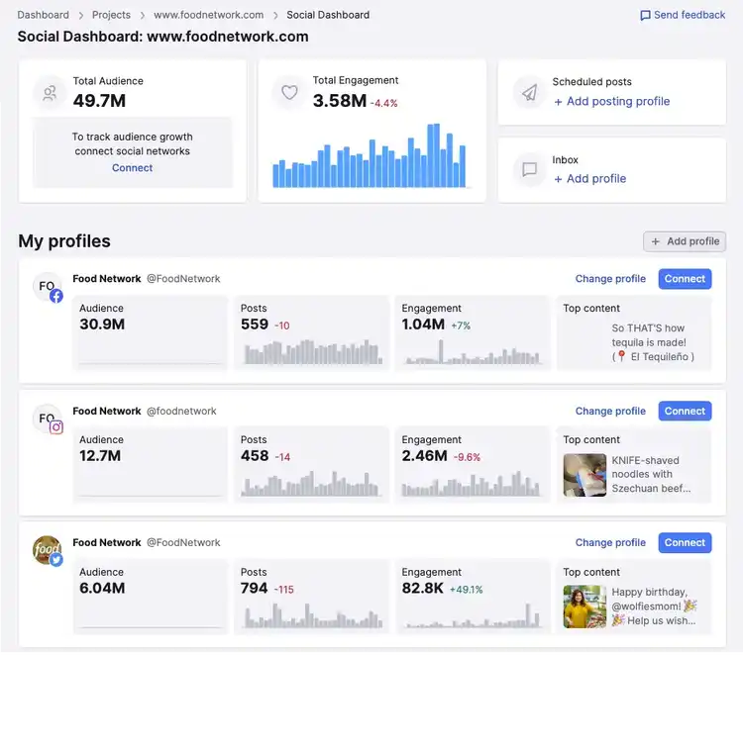Click the Scheduled posts paper plane icon
Screen dimensions: 743x747
point(529,93)
